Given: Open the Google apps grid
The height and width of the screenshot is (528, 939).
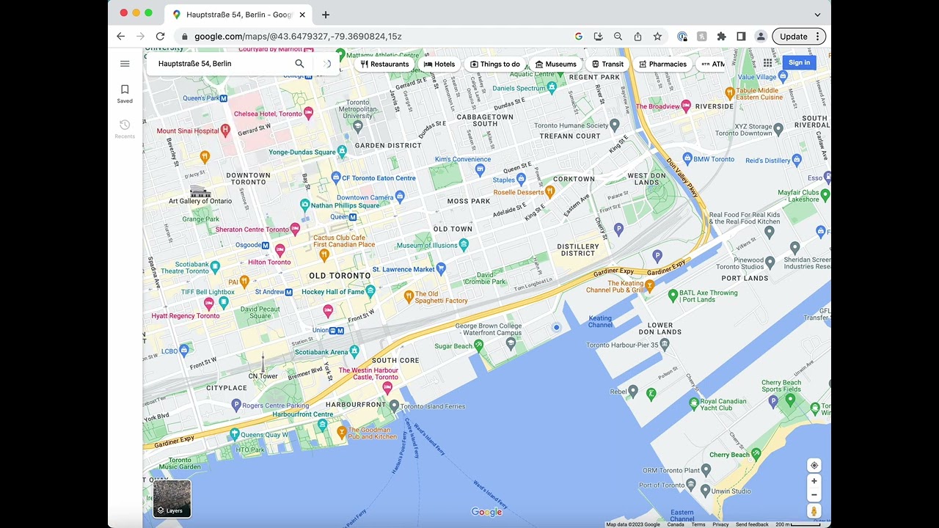Looking at the screenshot, I should click(767, 63).
